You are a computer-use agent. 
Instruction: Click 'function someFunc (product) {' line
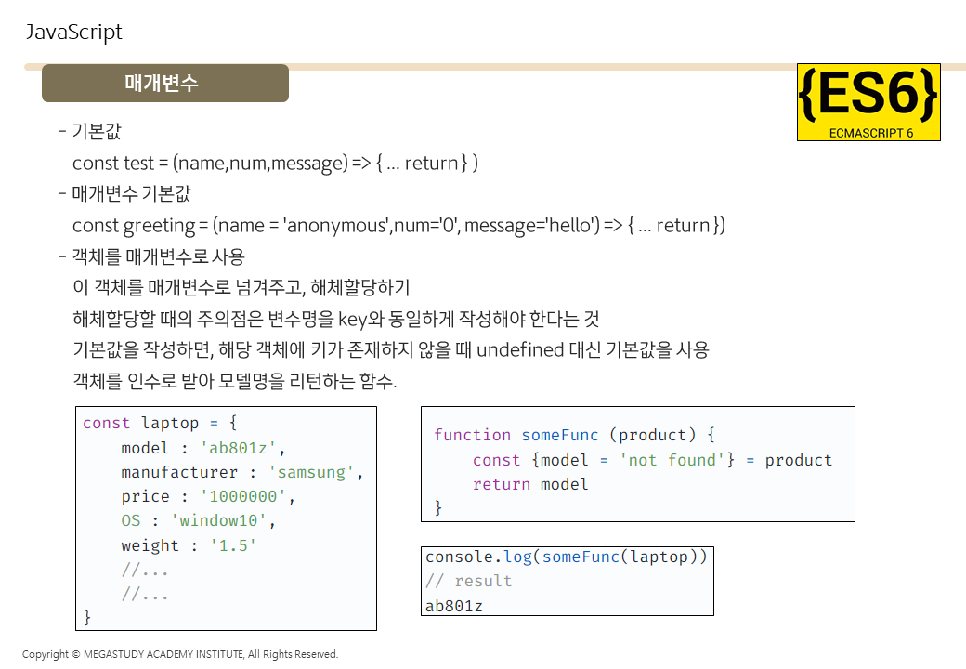[x=574, y=436]
